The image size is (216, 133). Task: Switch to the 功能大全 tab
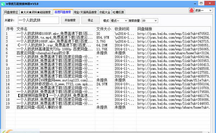point(105,12)
